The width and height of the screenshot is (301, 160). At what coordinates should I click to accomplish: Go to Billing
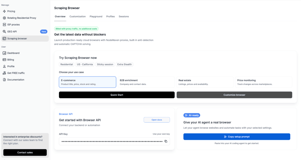point(25,60)
